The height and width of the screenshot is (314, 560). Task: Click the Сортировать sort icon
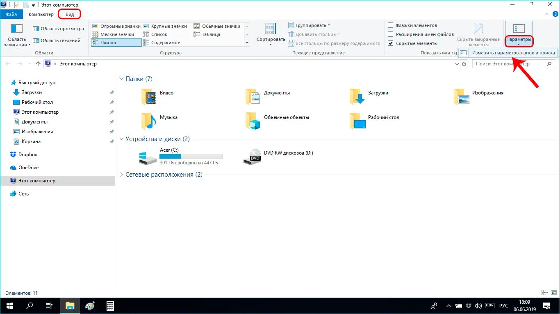[271, 29]
